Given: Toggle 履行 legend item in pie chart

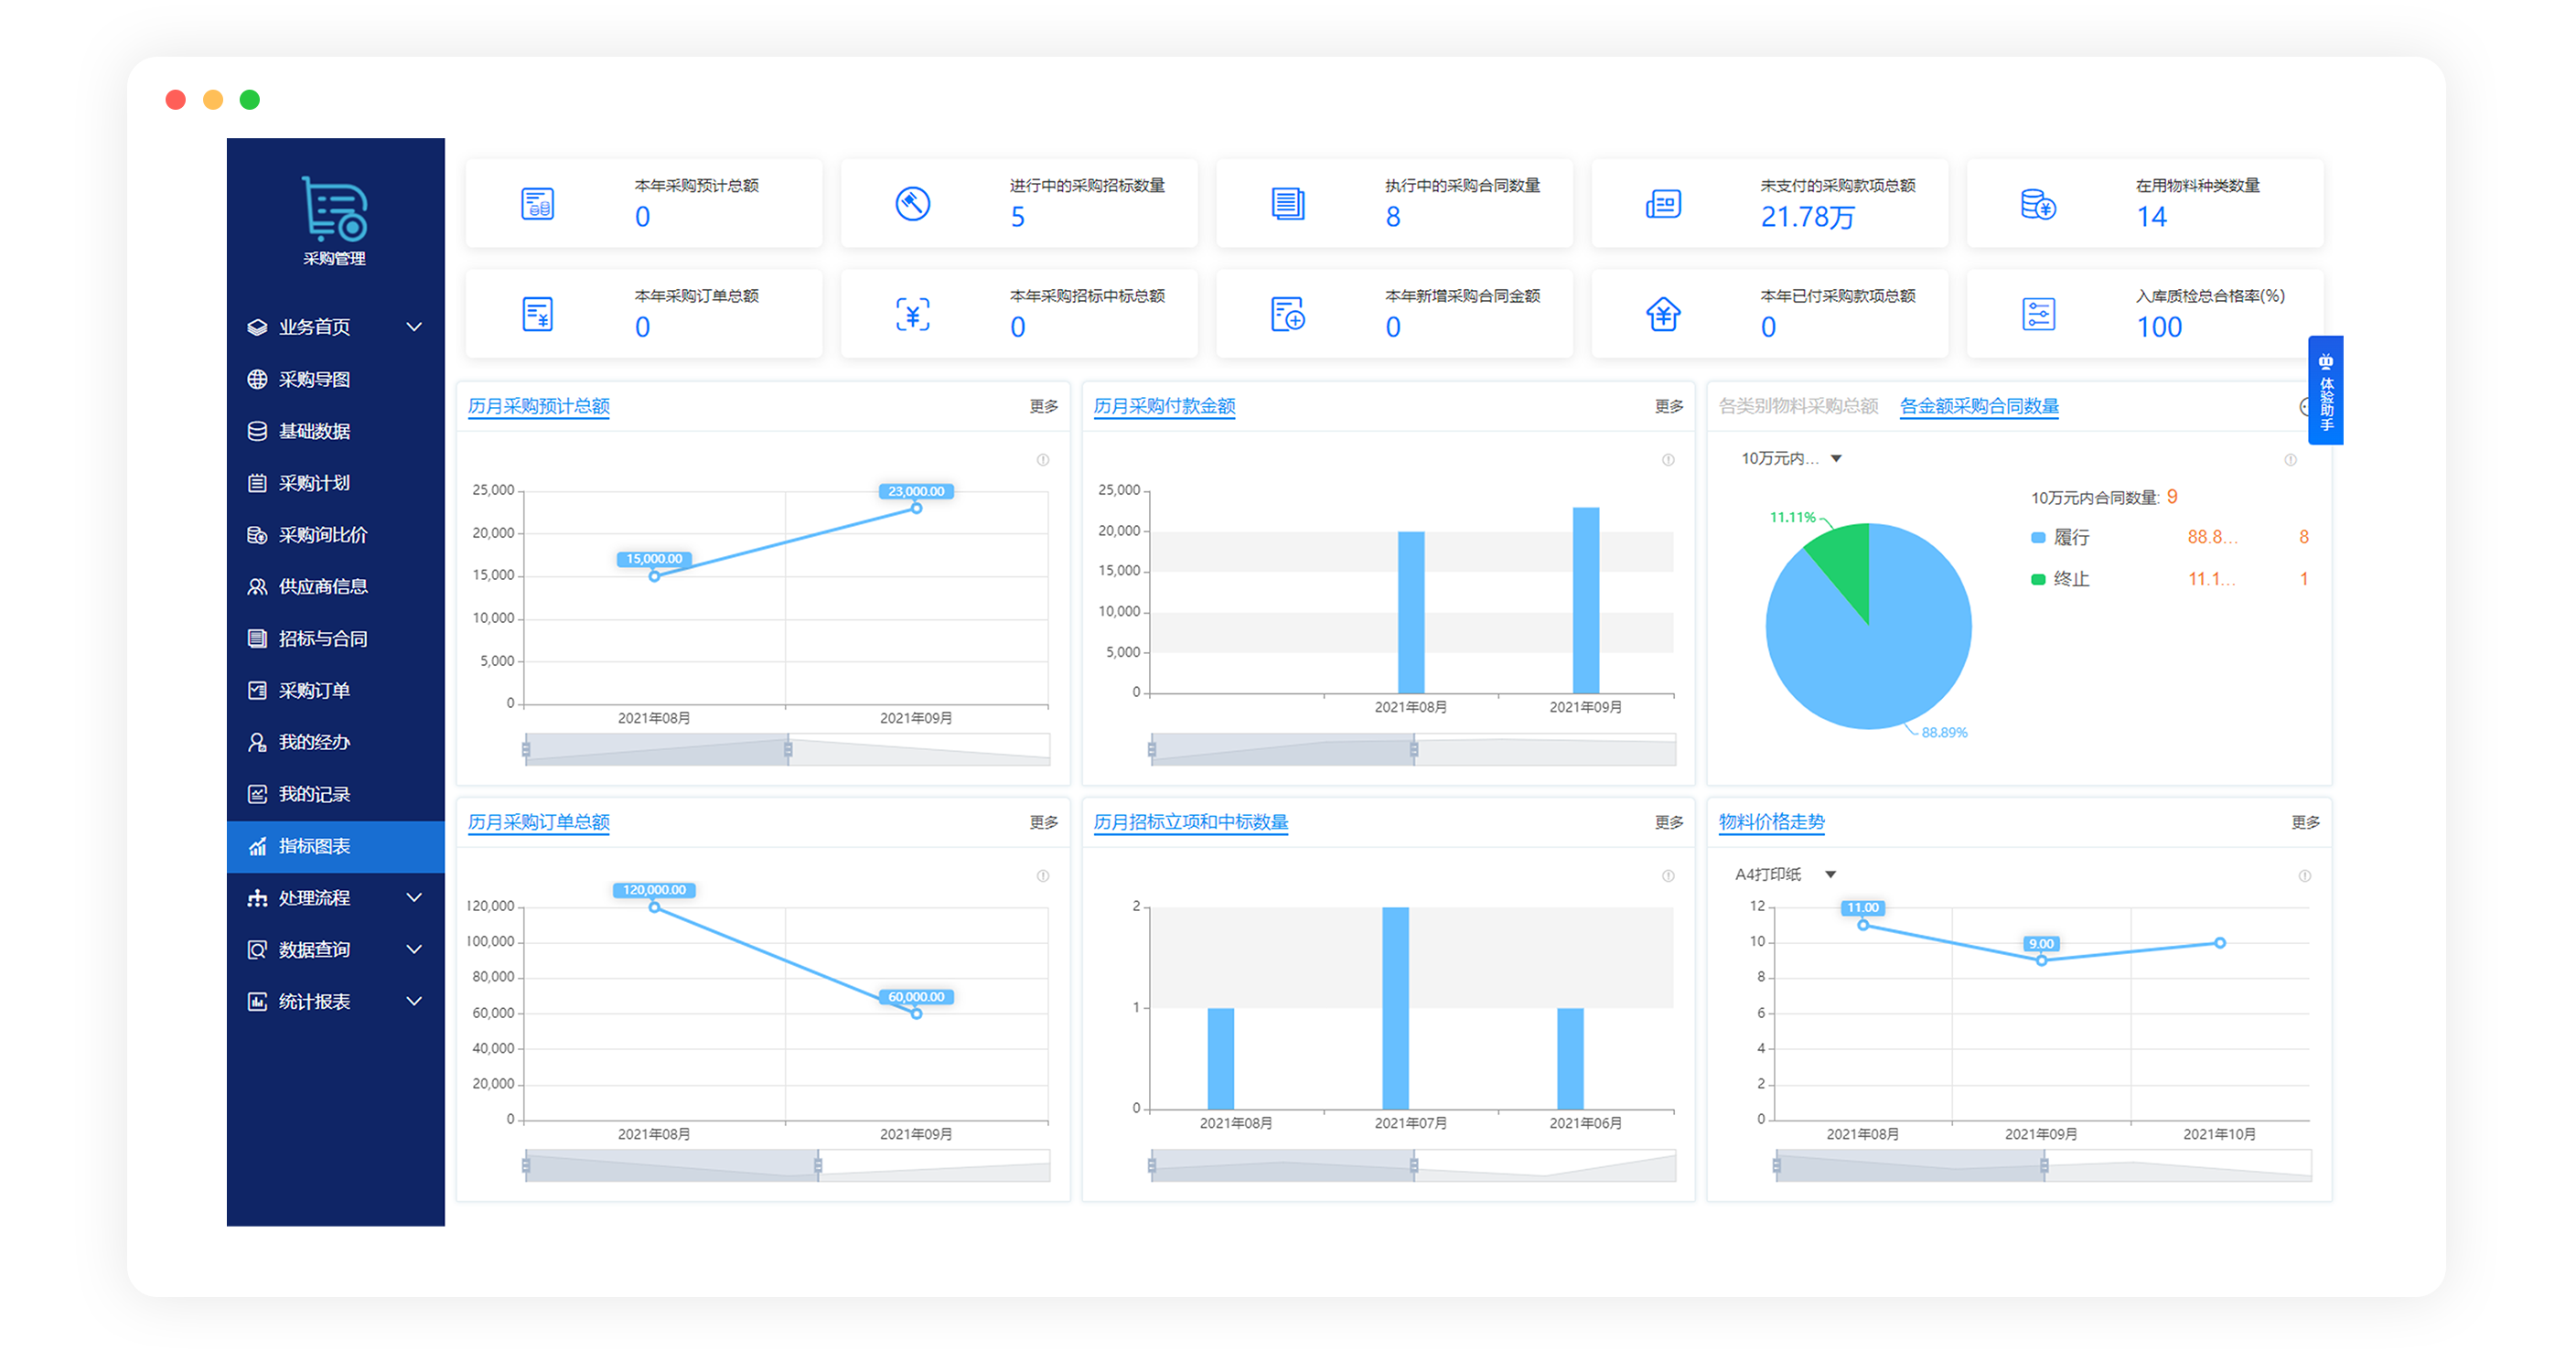Looking at the screenshot, I should 2070,538.
